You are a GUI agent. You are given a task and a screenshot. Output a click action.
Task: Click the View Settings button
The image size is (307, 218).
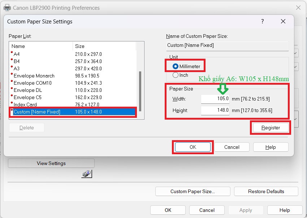[51, 163]
